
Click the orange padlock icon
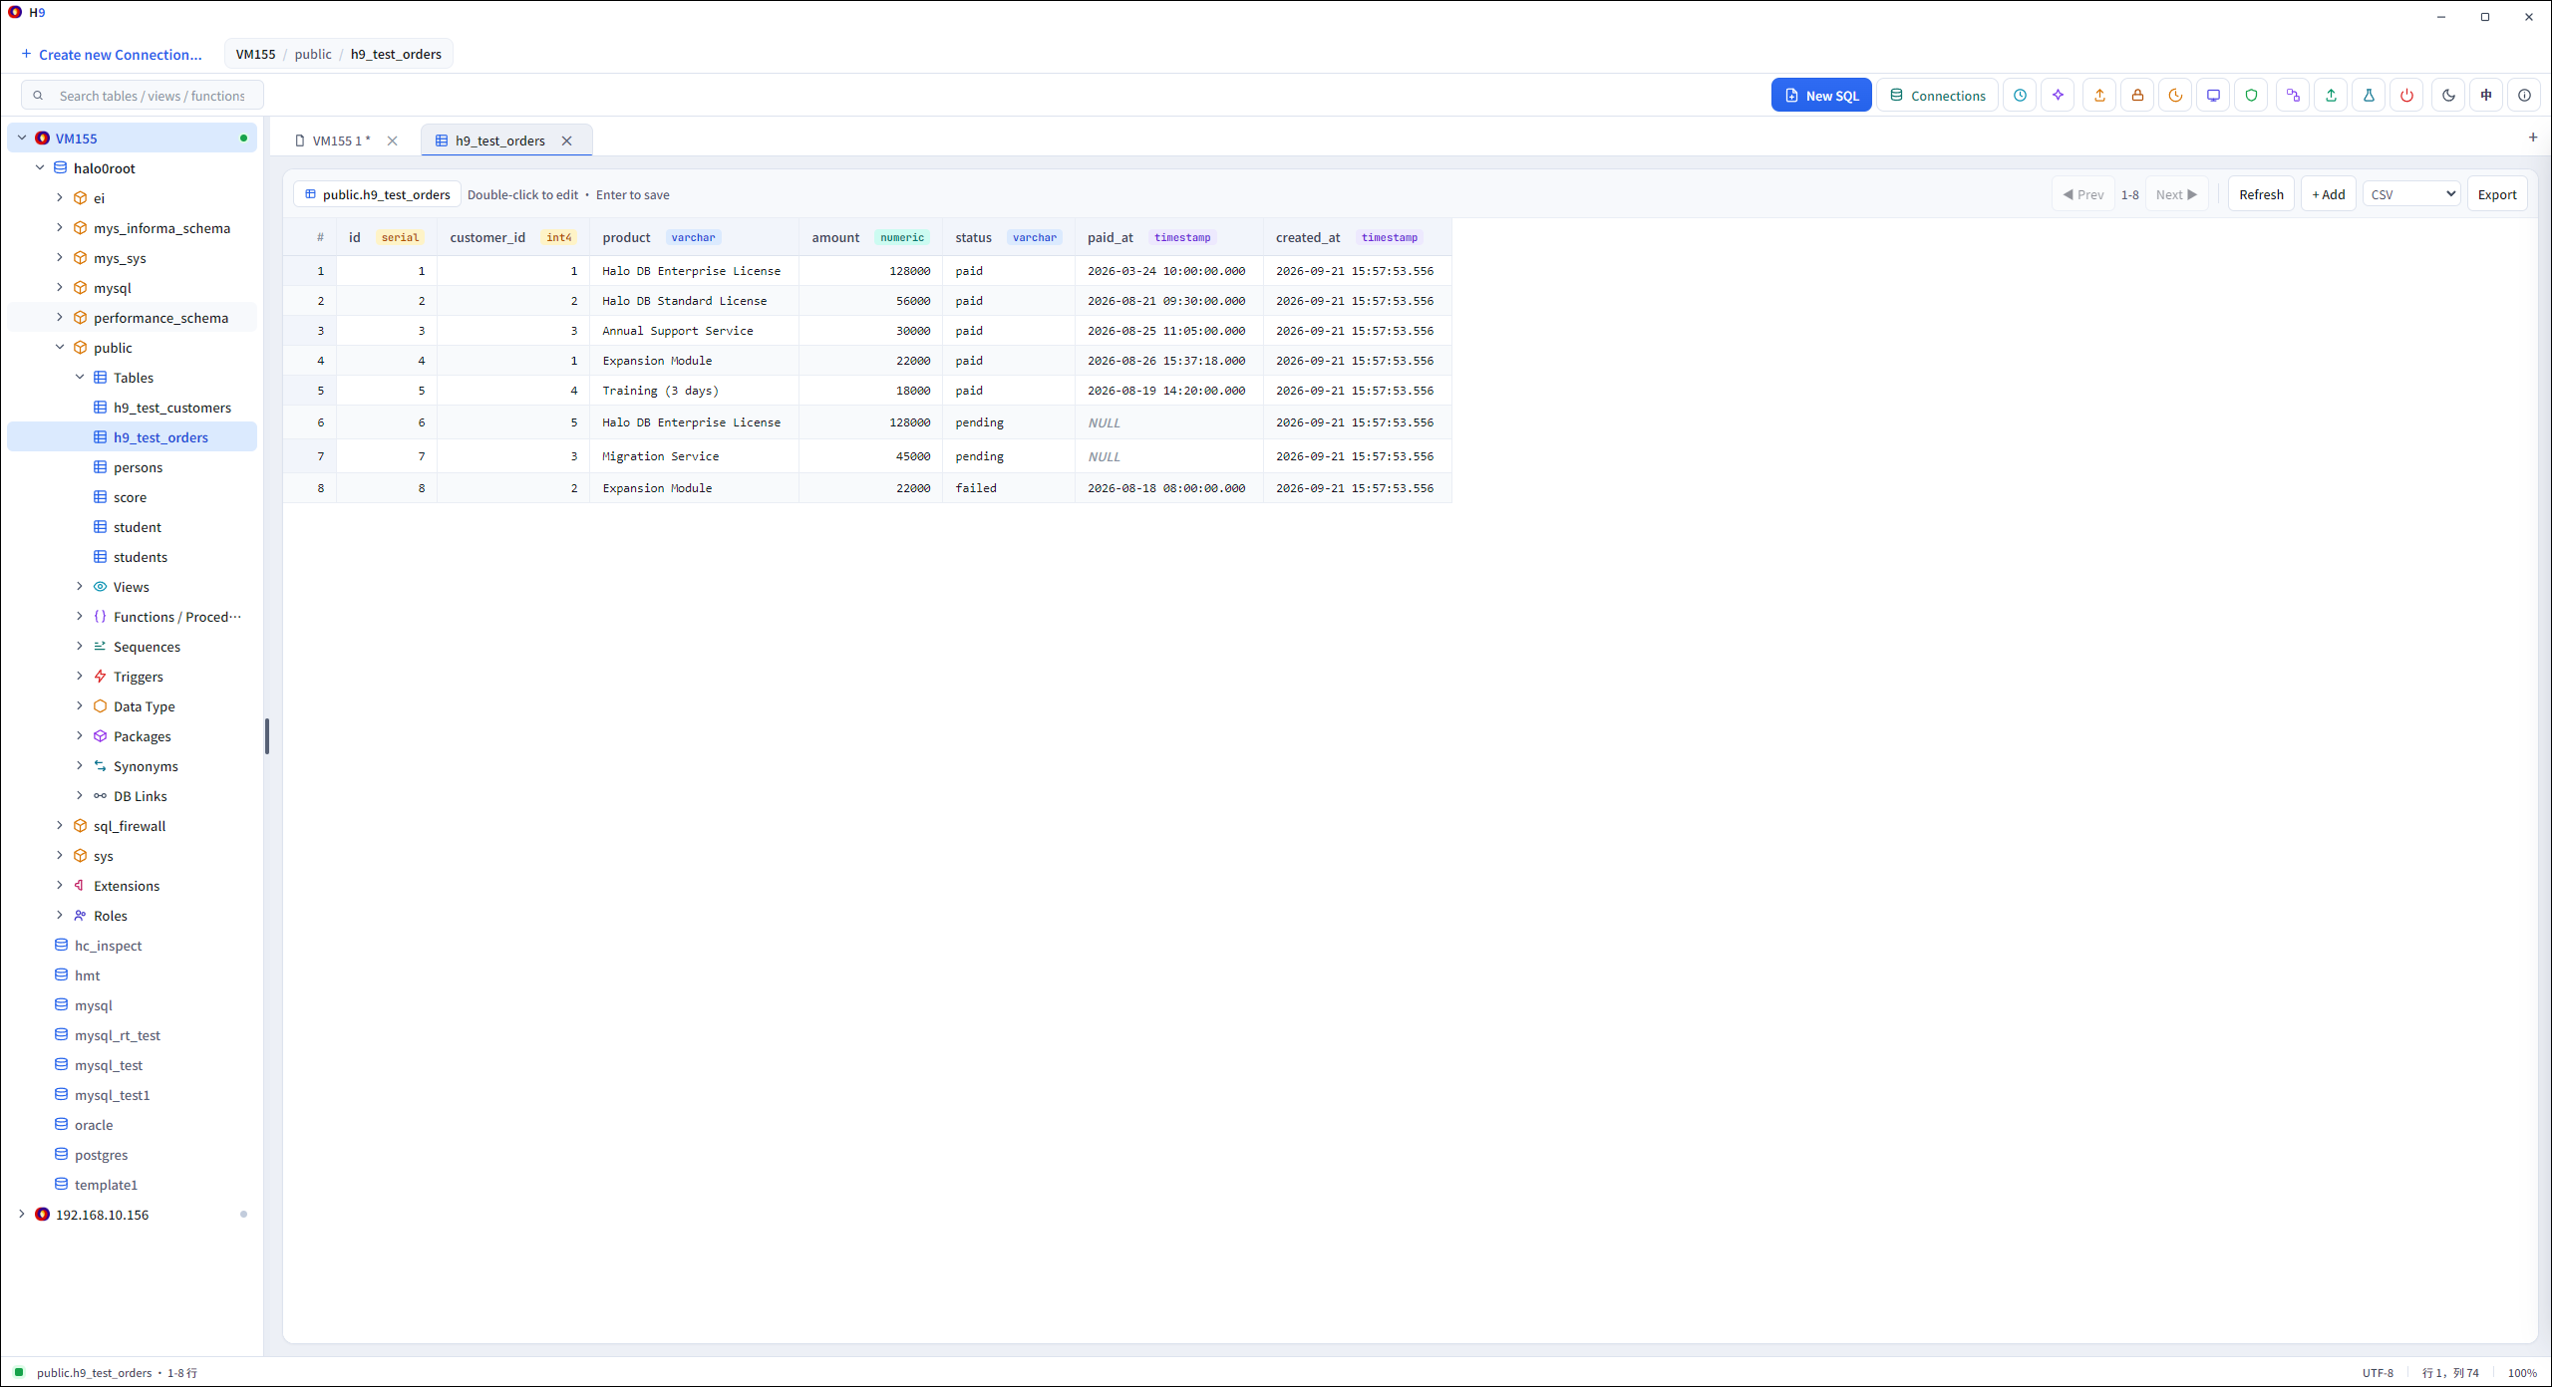[x=2137, y=96]
